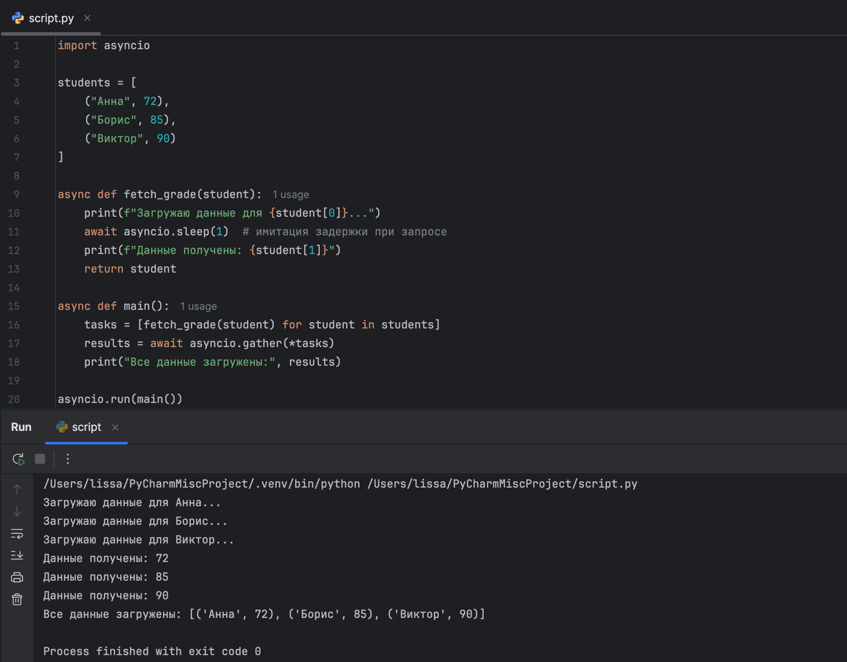
Task: Clear console with the trash icon
Action: 17,599
